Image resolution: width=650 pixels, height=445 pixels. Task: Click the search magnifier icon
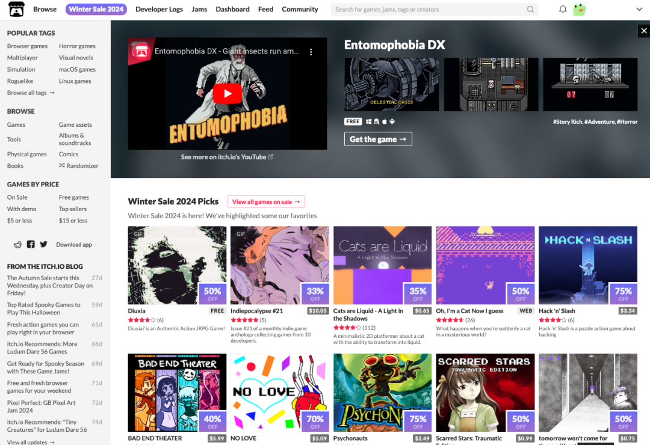(530, 9)
